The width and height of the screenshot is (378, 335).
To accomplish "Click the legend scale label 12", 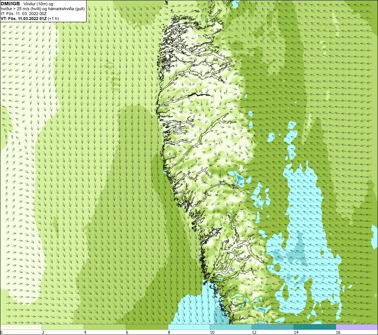I will [254, 332].
